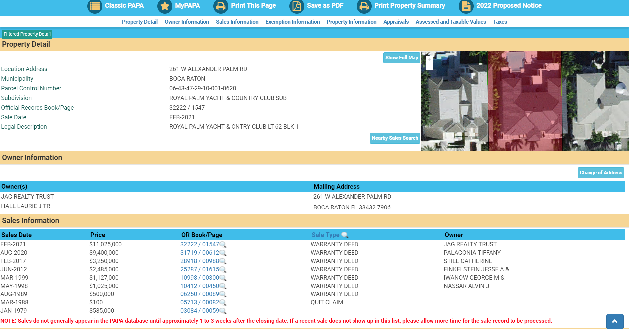Click Print This Page text link

click(x=254, y=5)
